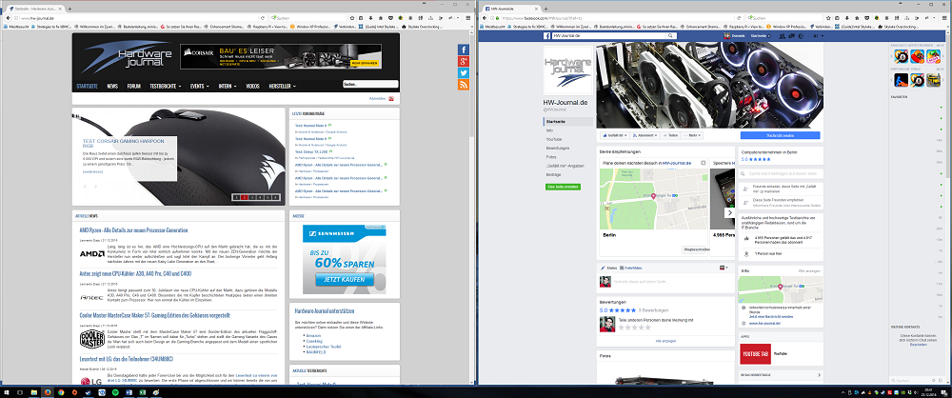
Task: Select Info in Facebook page sidebar
Action: tap(549, 130)
